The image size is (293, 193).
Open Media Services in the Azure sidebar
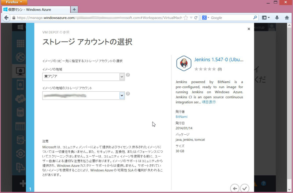click(x=21, y=154)
